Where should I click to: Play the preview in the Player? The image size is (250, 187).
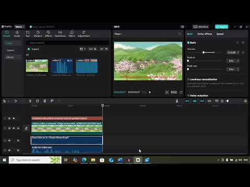point(150,92)
